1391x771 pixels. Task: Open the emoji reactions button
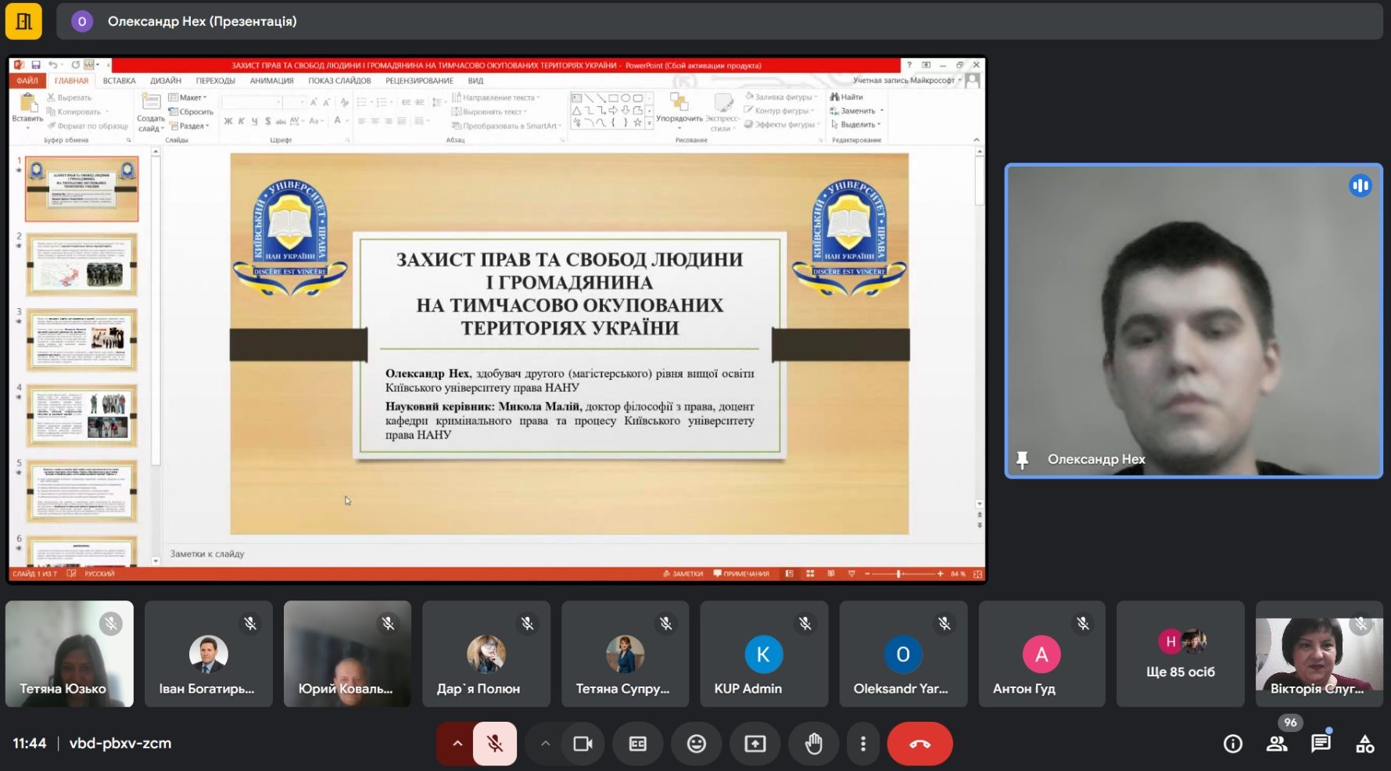(x=696, y=744)
